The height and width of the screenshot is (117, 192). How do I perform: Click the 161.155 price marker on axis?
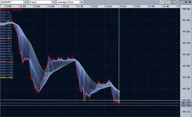tap(186, 105)
